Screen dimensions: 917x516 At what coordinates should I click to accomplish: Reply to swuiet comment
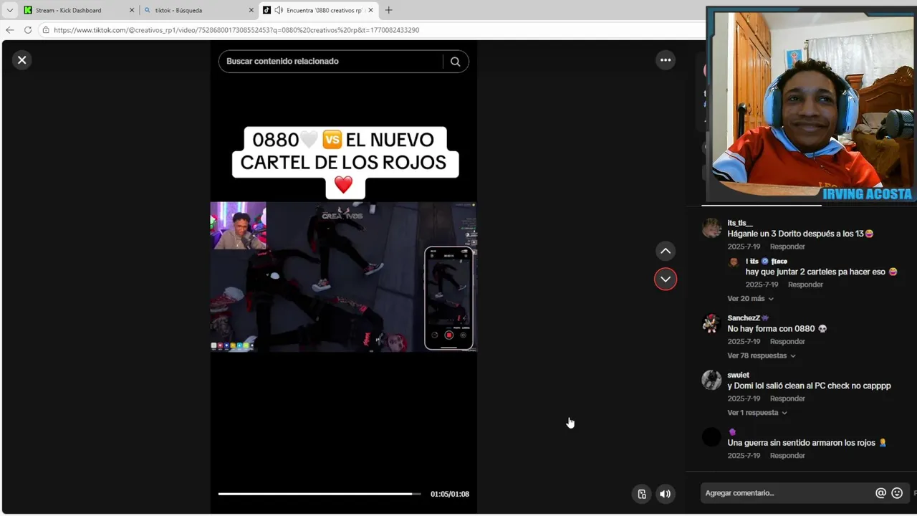tap(787, 398)
